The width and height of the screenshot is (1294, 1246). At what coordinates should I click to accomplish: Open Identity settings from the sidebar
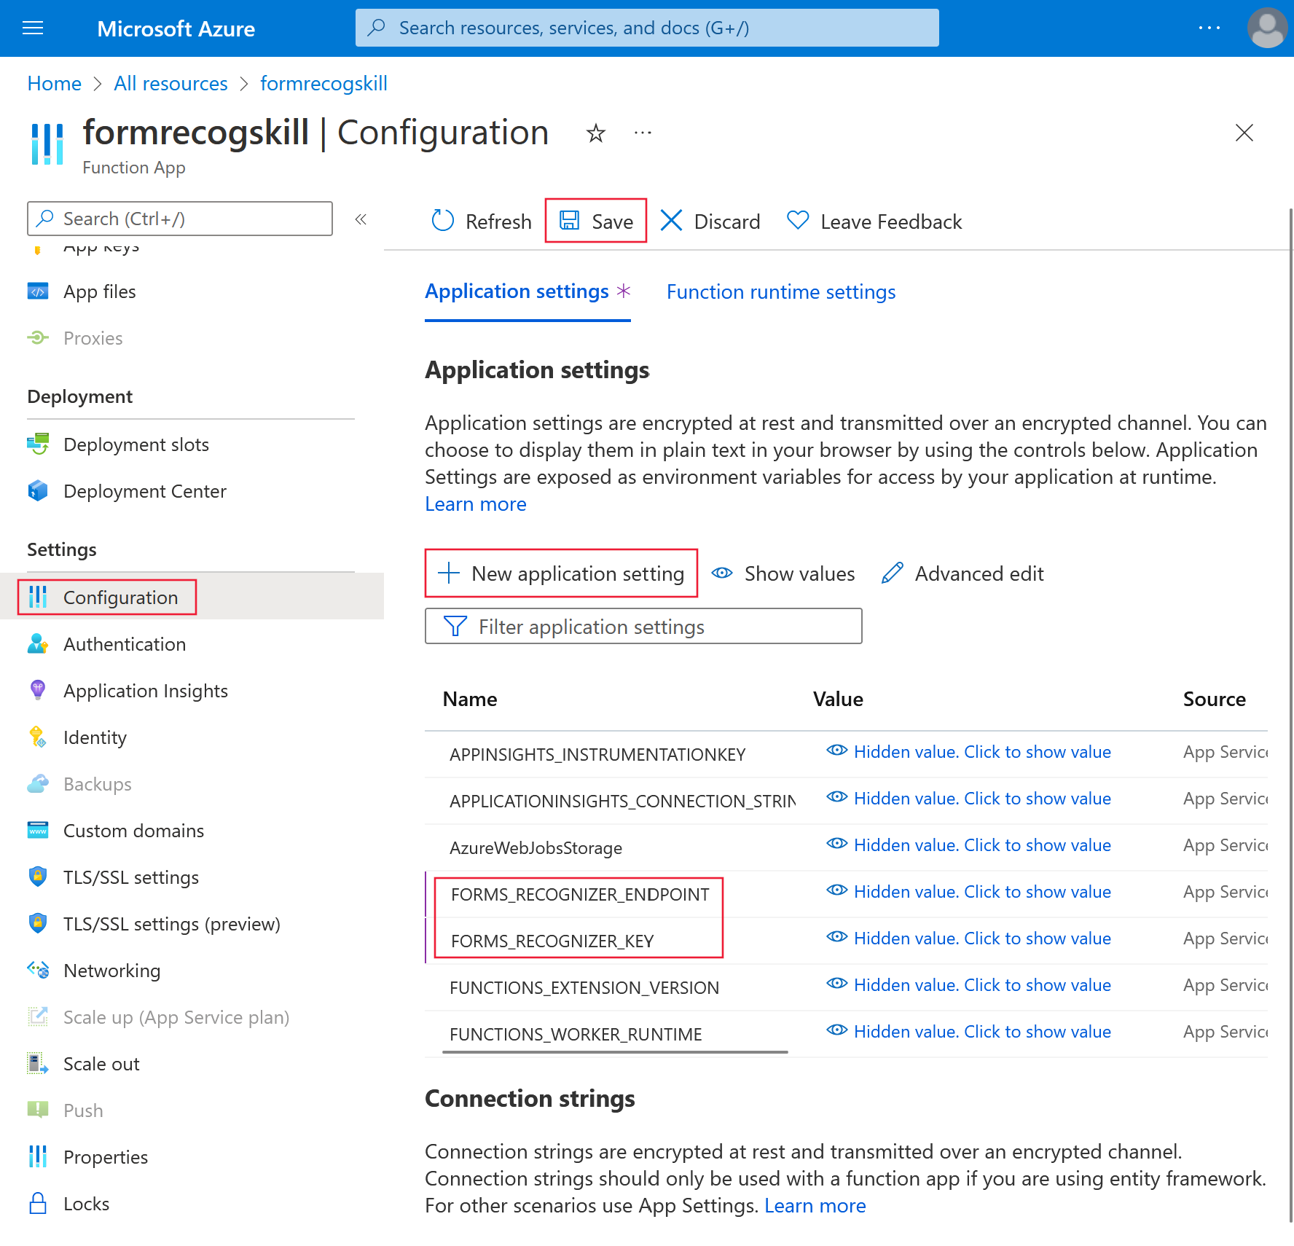click(x=95, y=737)
